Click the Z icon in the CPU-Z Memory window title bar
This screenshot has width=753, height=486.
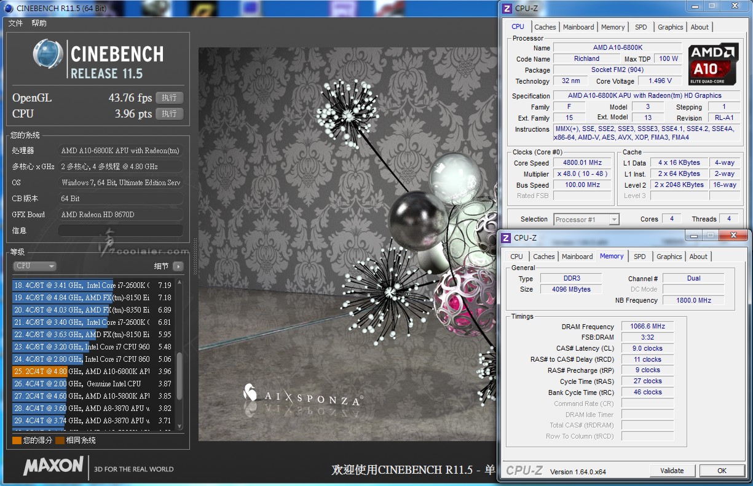(x=505, y=237)
